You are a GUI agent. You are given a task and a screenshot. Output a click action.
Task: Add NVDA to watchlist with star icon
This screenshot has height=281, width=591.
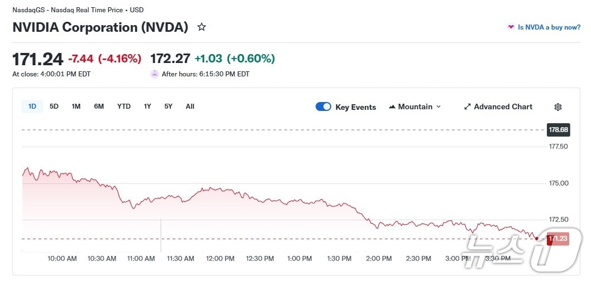(x=202, y=27)
